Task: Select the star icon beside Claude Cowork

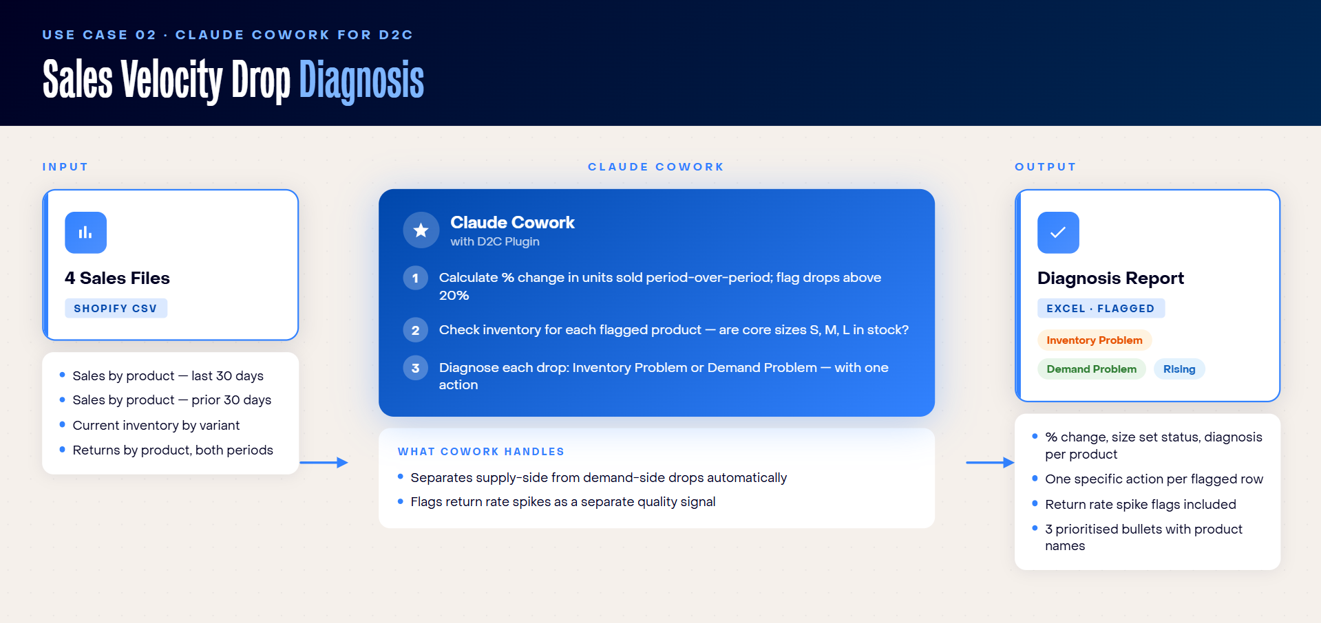Action: tap(421, 230)
